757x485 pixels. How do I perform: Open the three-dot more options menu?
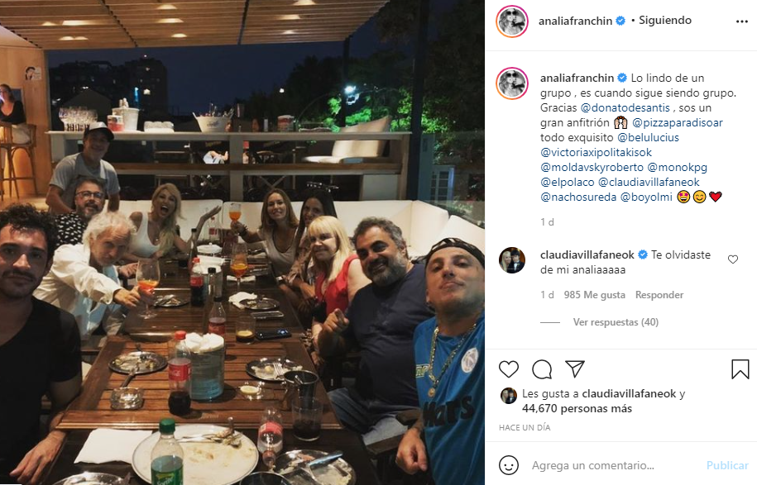coord(742,21)
